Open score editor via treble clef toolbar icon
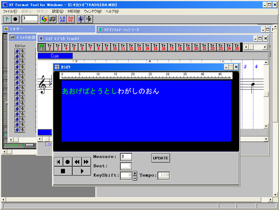279x210 pixels. [x=81, y=19]
